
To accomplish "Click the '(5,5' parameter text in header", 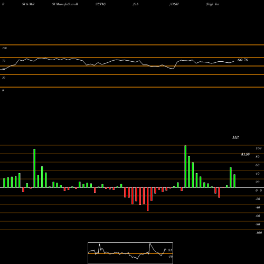I will [x=136, y=4].
